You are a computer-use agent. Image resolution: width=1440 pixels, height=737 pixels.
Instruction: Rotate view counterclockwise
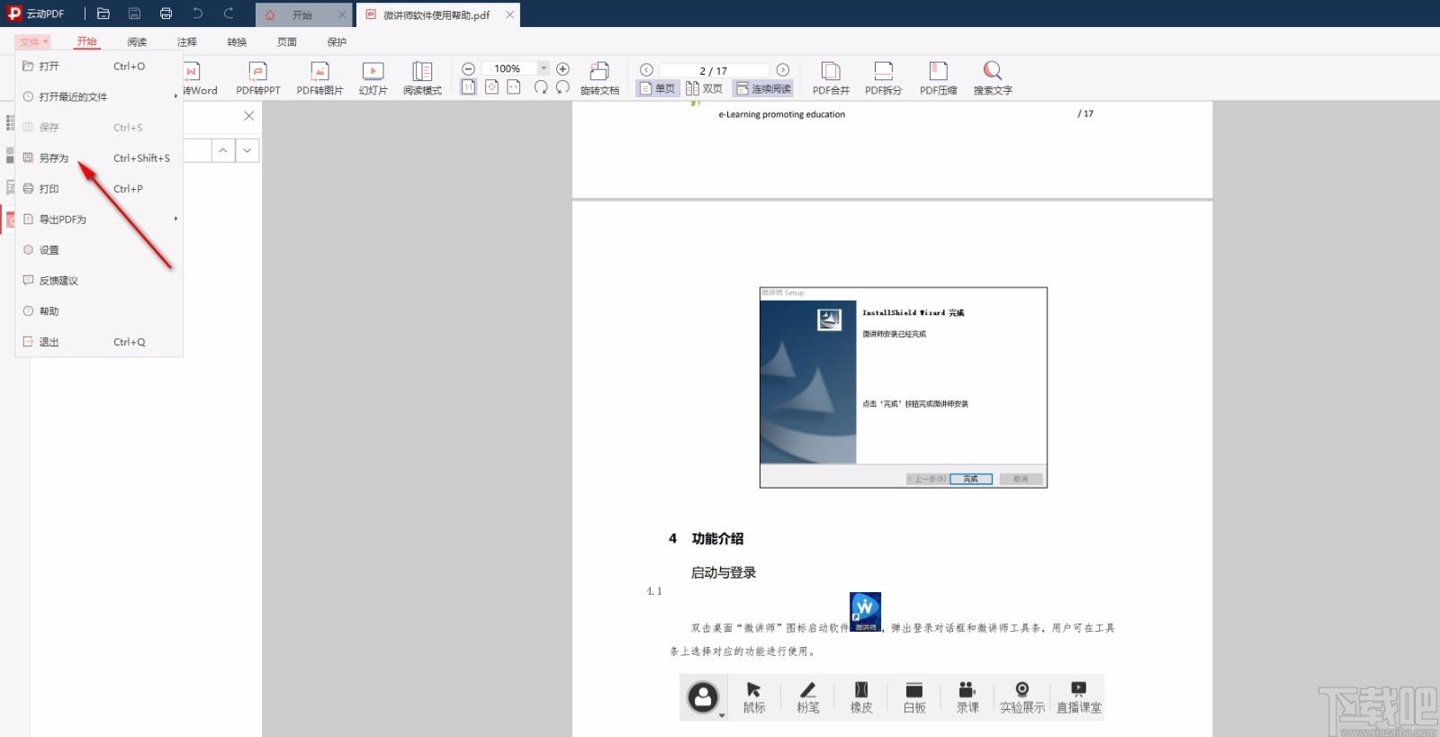[x=562, y=87]
